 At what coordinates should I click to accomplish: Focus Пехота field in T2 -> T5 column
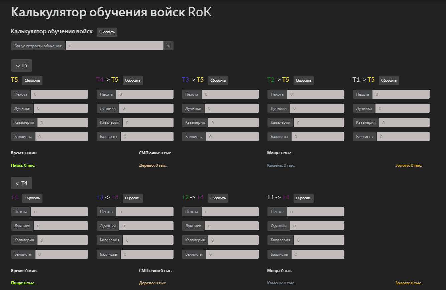[x=316, y=94]
